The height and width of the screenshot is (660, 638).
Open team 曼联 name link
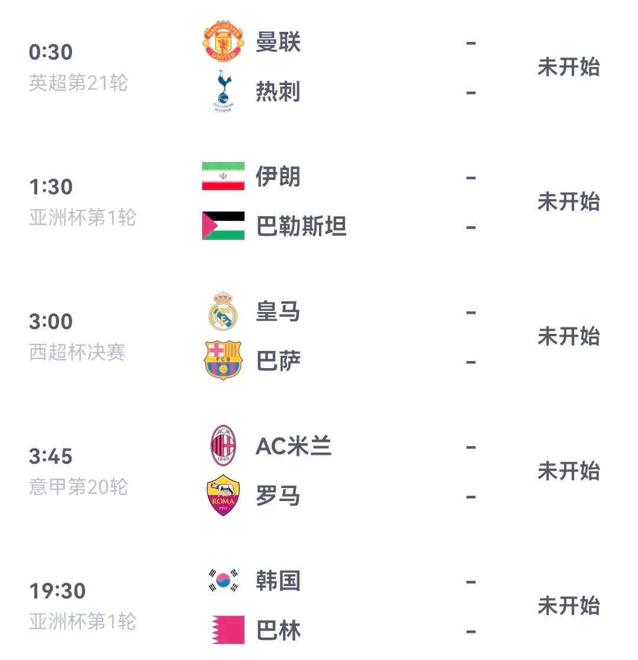click(278, 42)
